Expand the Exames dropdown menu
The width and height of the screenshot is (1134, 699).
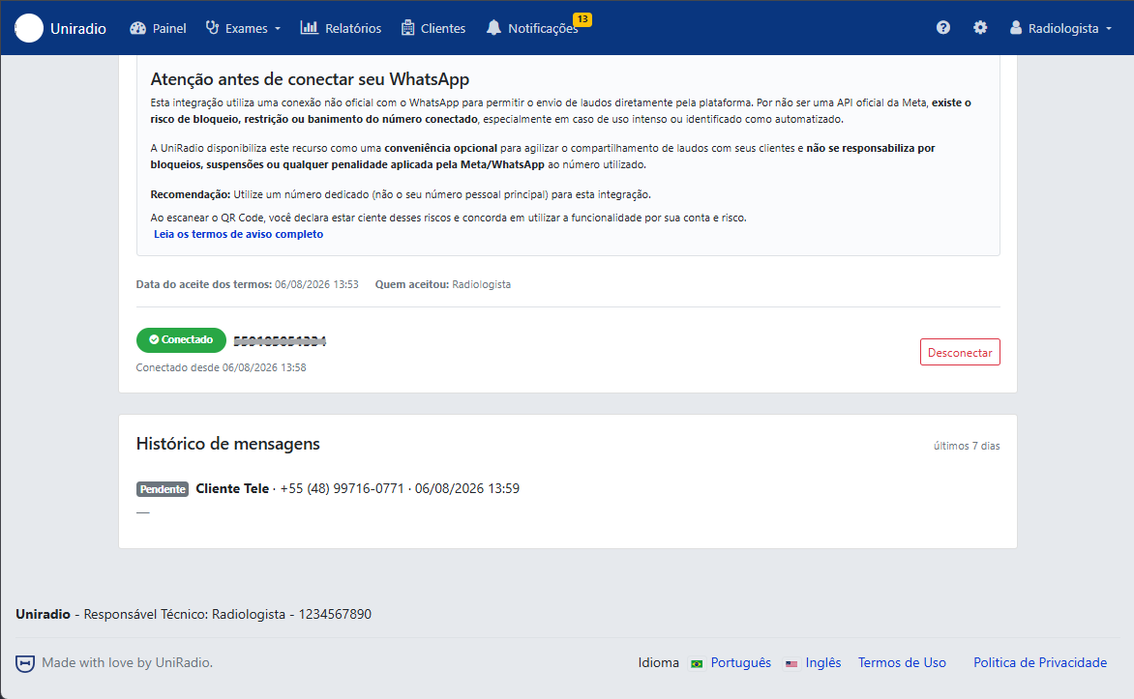[x=244, y=28]
